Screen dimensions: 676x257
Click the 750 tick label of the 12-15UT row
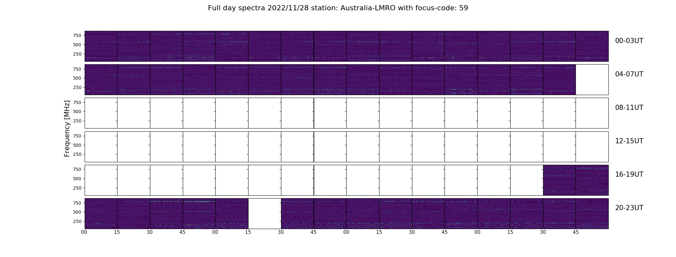tap(77, 136)
